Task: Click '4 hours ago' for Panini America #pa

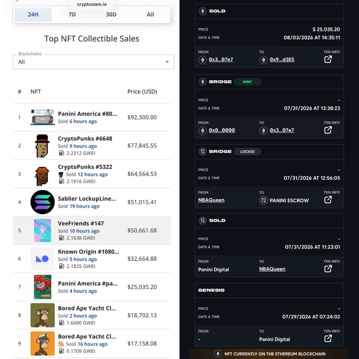Action: (x=83, y=291)
